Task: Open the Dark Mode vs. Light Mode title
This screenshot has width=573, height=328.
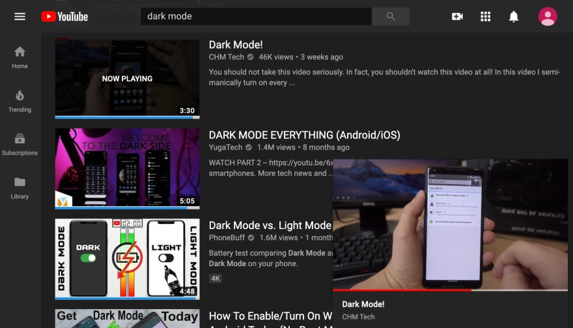Action: tap(270, 225)
